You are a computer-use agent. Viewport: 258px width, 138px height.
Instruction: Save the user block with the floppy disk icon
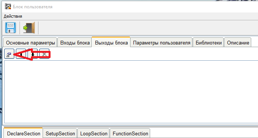click(x=11, y=28)
